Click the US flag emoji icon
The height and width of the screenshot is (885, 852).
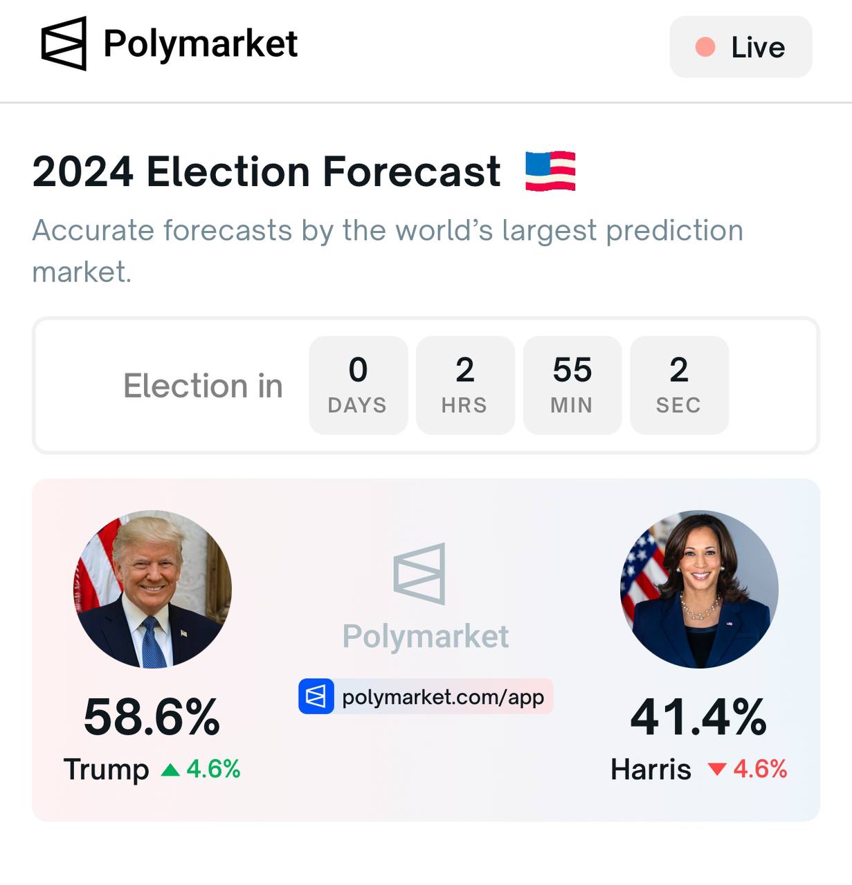[x=550, y=171]
